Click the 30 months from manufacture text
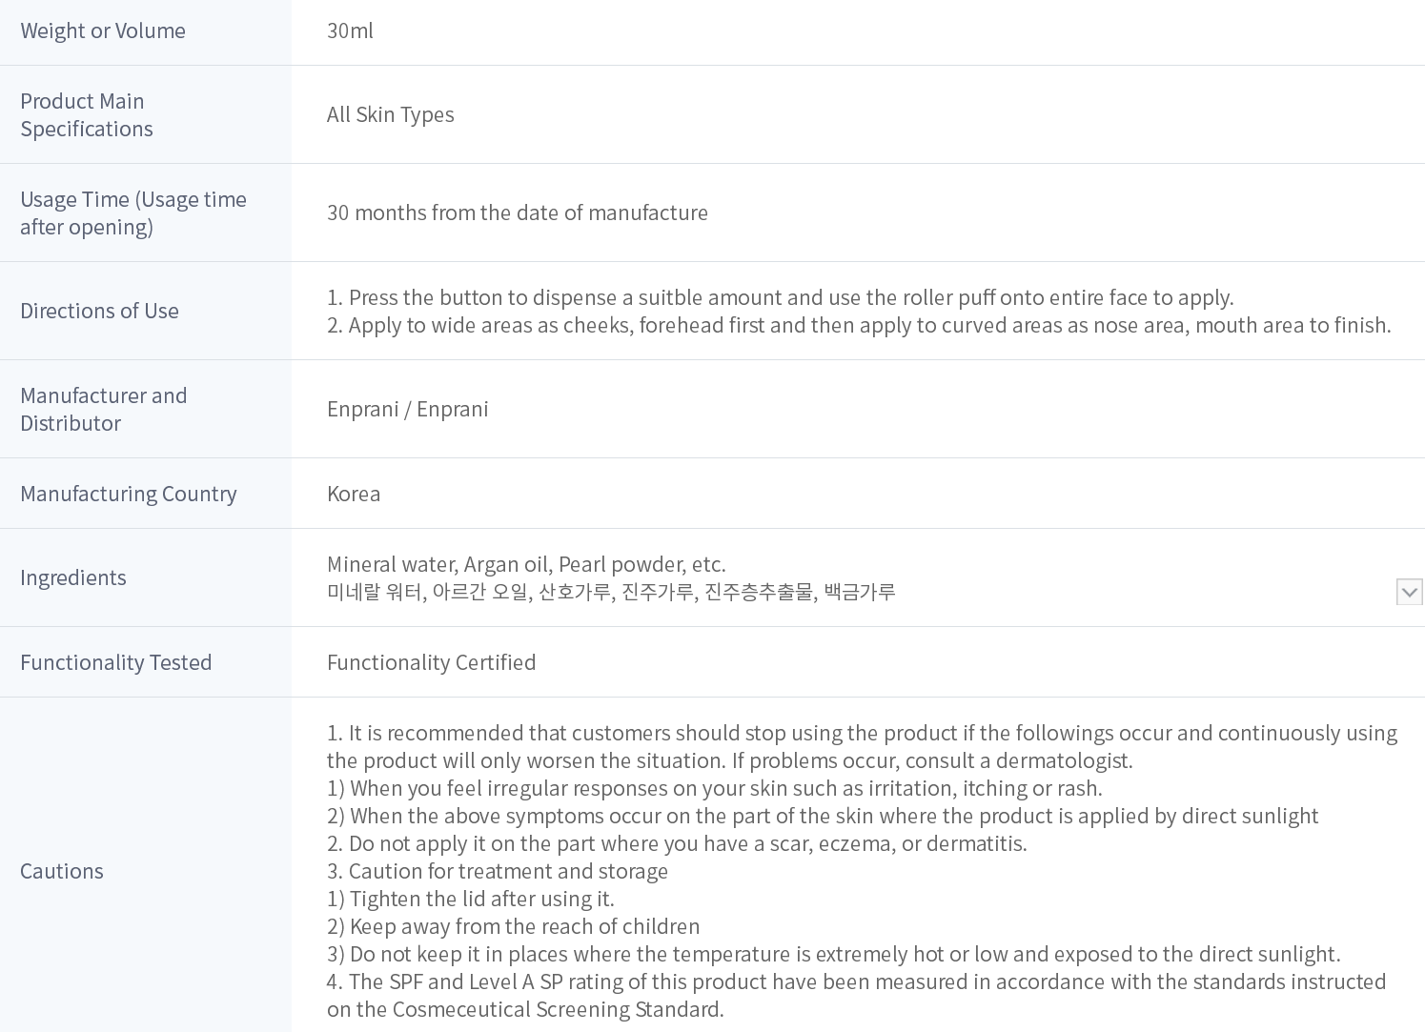This screenshot has width=1425, height=1032. 517,212
